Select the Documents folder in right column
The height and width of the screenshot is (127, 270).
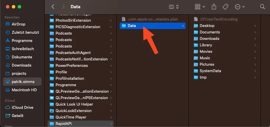(209, 32)
